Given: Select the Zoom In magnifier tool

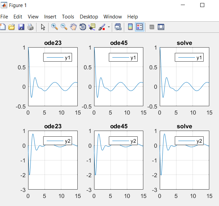Looking at the screenshot, I should [x=55, y=27].
